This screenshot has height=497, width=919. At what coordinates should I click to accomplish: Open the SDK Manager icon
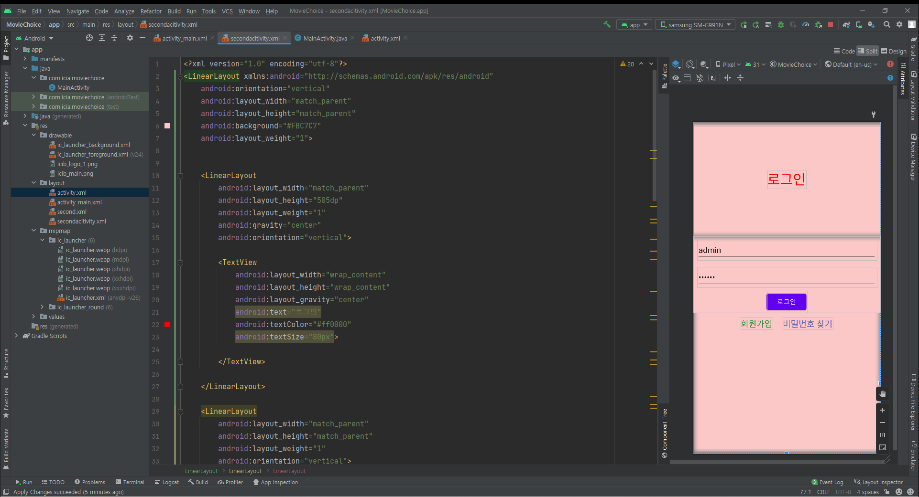(x=871, y=24)
